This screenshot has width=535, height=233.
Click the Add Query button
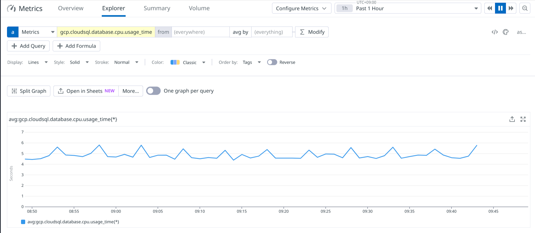[28, 46]
